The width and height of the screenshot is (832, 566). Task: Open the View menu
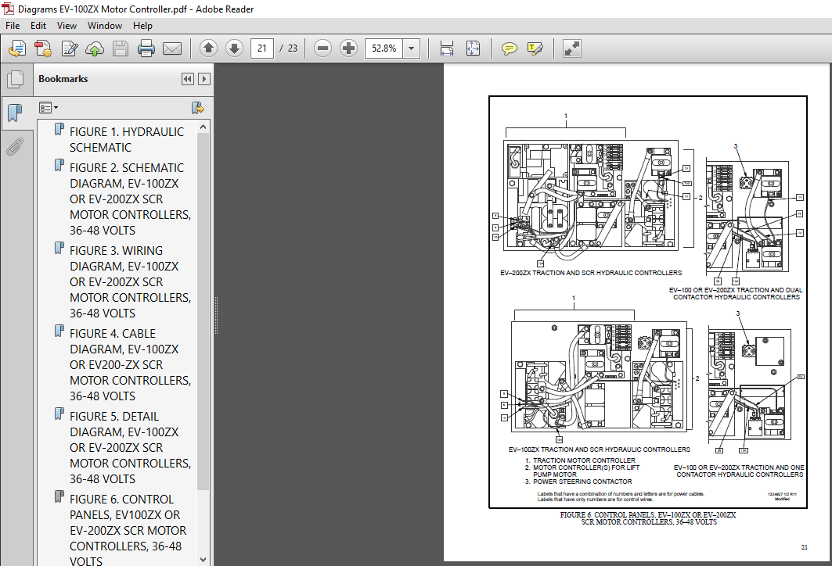(x=67, y=26)
